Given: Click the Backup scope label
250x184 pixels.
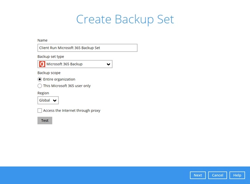Looking at the screenshot, I should coord(49,73).
